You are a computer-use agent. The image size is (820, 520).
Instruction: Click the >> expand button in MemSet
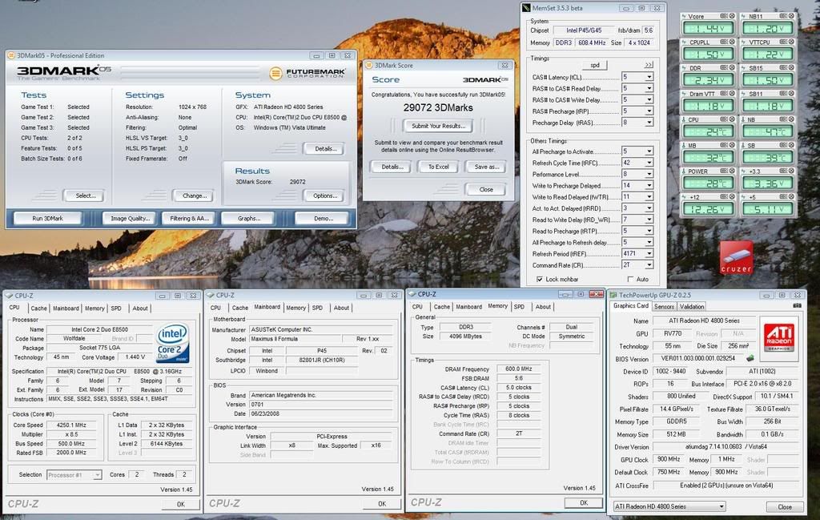click(649, 65)
